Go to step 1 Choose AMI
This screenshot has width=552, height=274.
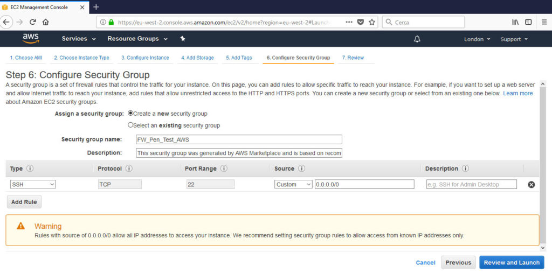point(26,58)
